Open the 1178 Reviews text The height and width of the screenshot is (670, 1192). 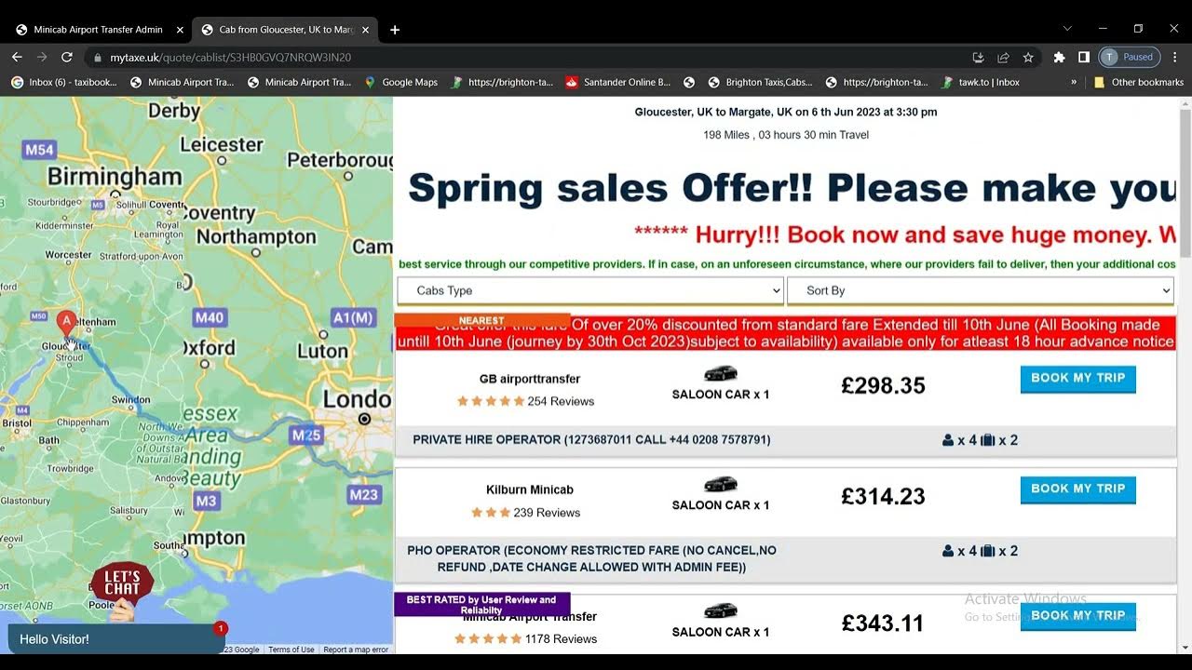click(561, 639)
